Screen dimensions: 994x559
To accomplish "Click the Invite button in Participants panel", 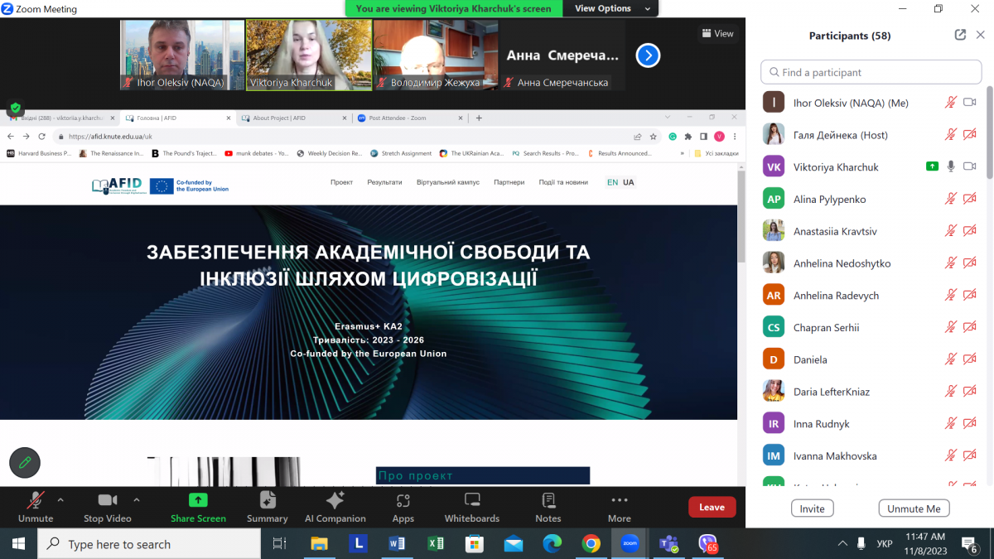I will 812,508.
